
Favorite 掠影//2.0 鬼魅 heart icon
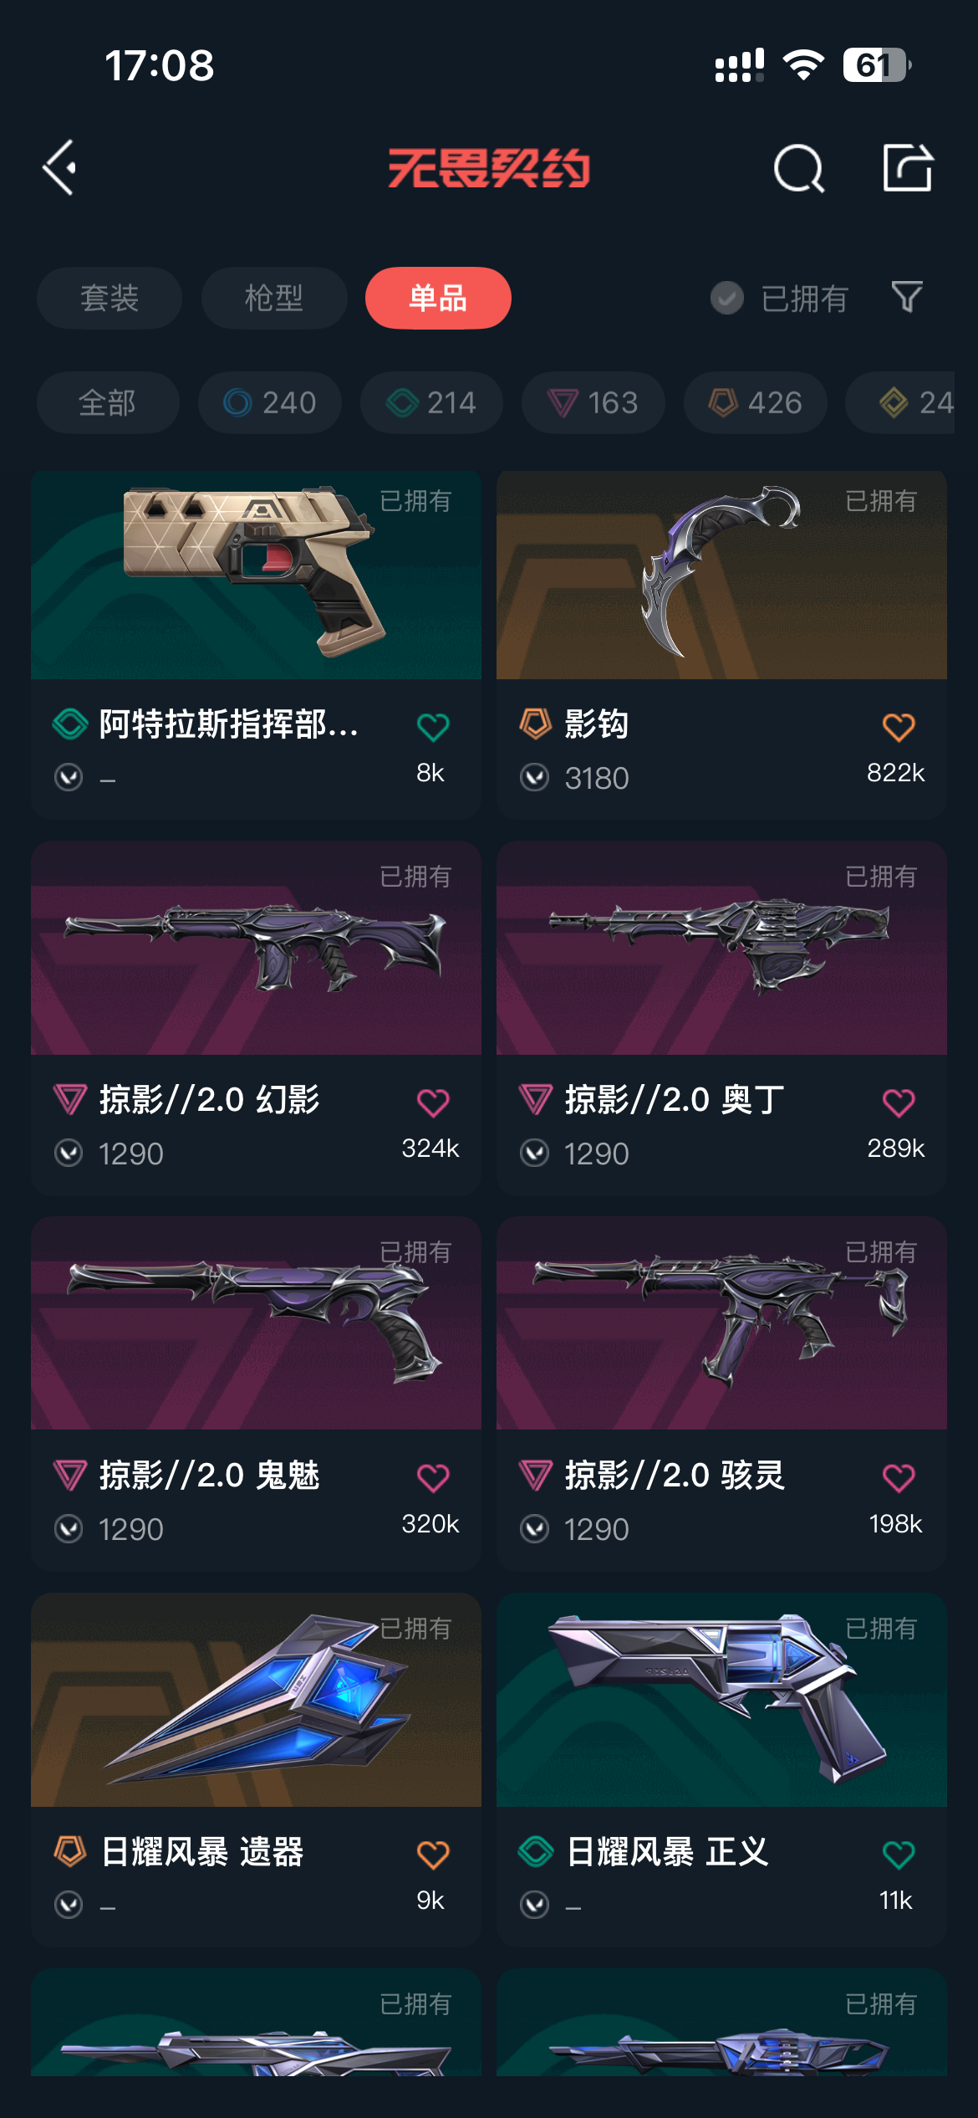coord(433,1478)
